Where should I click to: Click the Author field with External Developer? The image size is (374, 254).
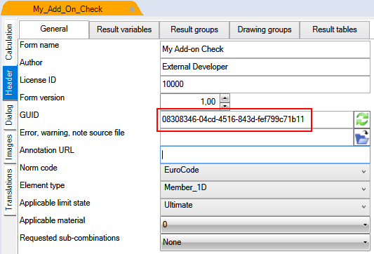pyautogui.click(x=265, y=67)
